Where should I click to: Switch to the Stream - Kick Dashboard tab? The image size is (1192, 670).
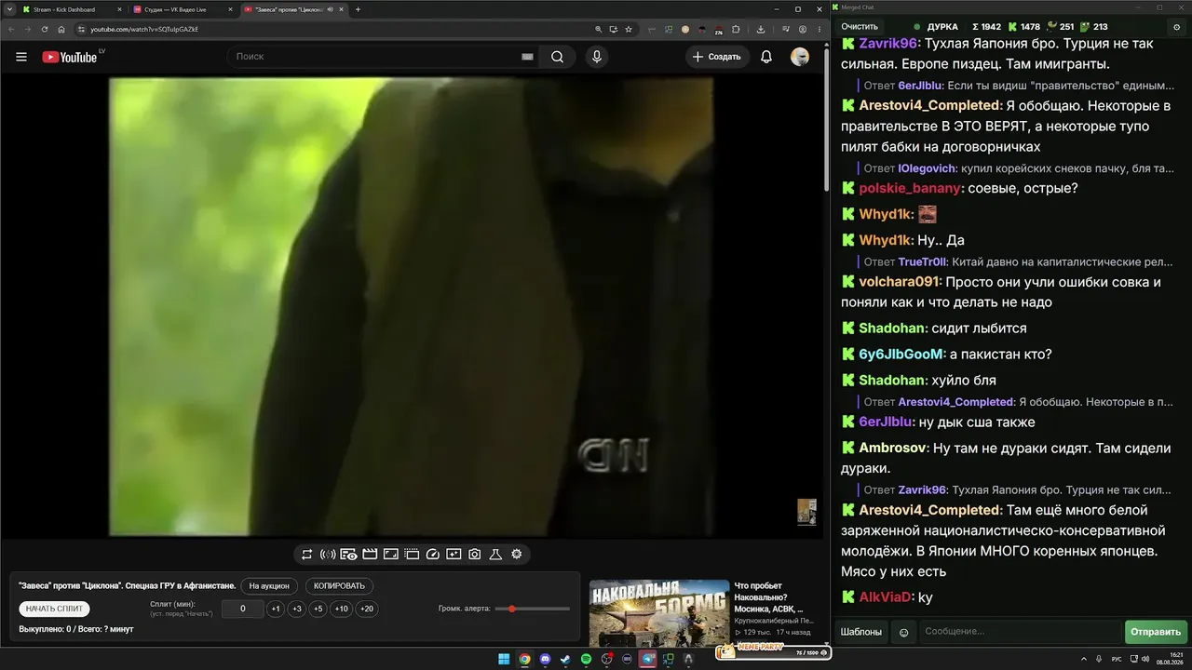coord(71,9)
